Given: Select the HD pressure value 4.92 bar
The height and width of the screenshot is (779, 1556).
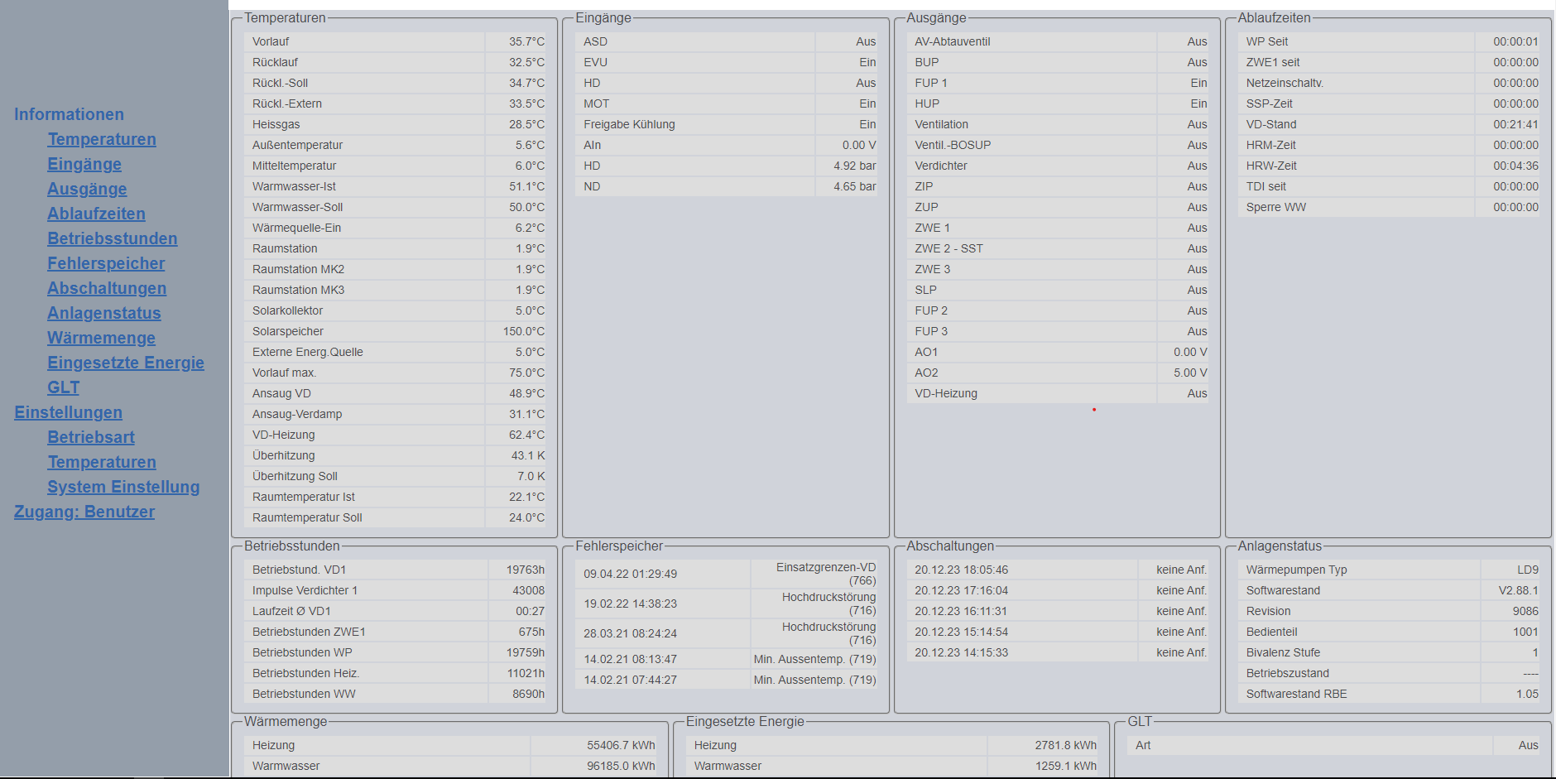Looking at the screenshot, I should click(855, 166).
